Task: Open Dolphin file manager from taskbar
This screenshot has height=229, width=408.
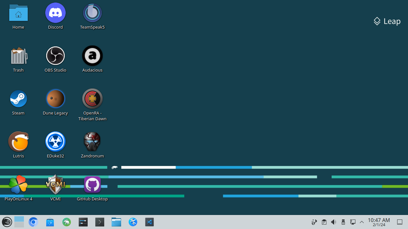Action: (116, 222)
